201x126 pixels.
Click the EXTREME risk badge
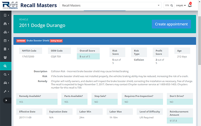(21, 41)
